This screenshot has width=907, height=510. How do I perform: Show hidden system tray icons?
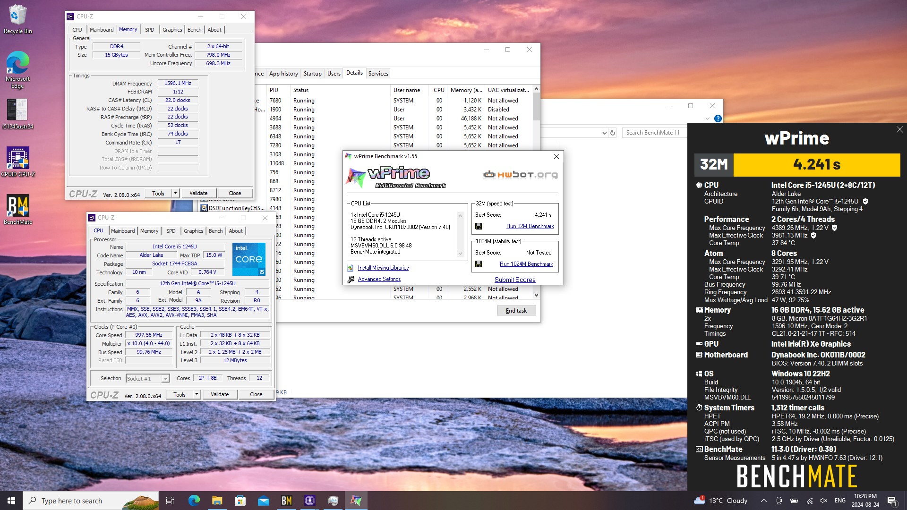click(x=763, y=501)
